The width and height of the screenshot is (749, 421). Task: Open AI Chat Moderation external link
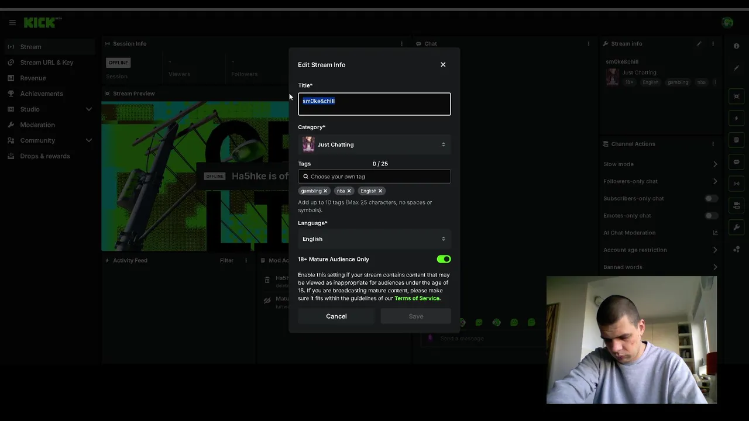715,233
